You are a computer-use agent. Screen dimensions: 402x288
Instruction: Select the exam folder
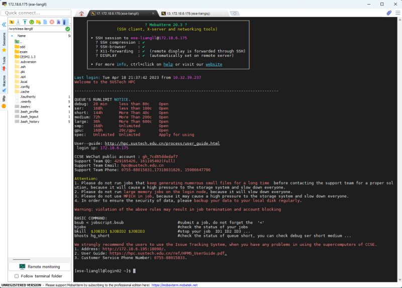tap(21, 52)
